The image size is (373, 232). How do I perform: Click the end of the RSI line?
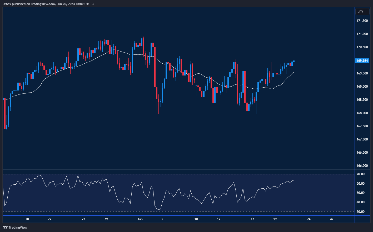(294, 180)
